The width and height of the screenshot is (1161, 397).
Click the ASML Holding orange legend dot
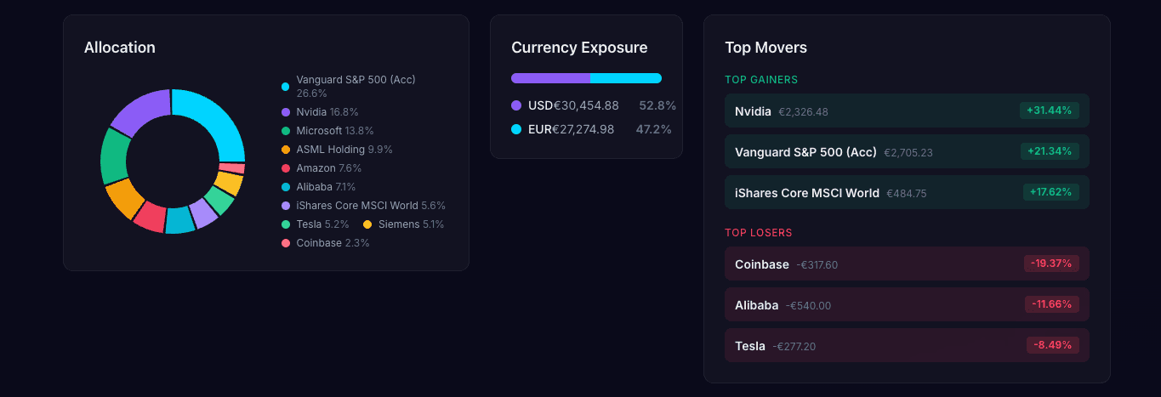click(286, 150)
